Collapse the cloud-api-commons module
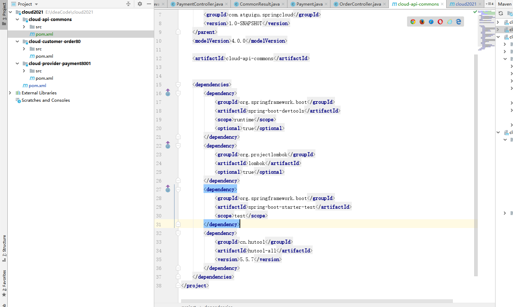This screenshot has height=307, width=513. click(x=17, y=19)
